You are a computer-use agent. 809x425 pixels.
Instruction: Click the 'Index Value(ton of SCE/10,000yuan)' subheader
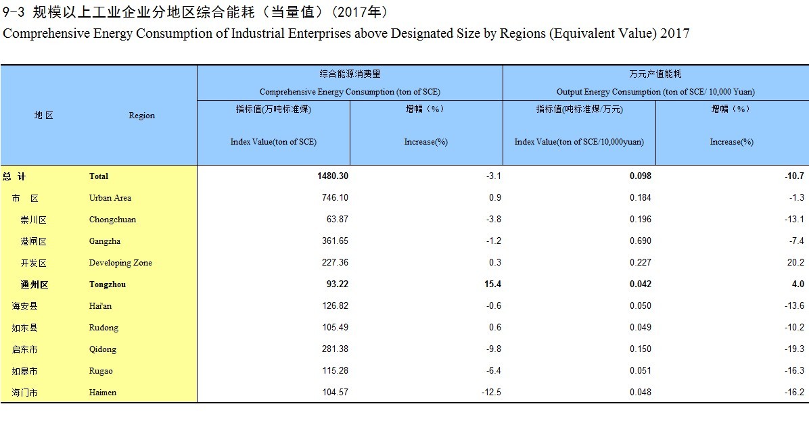click(579, 142)
